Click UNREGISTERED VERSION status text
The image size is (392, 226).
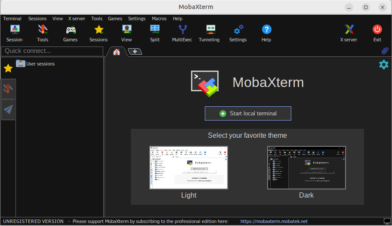click(x=33, y=221)
